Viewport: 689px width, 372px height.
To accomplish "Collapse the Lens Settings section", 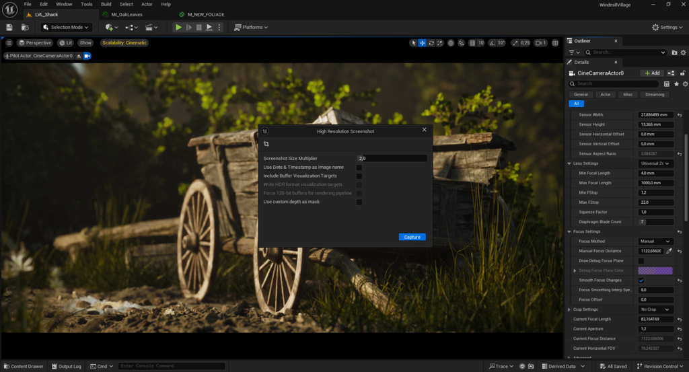I will pos(569,163).
